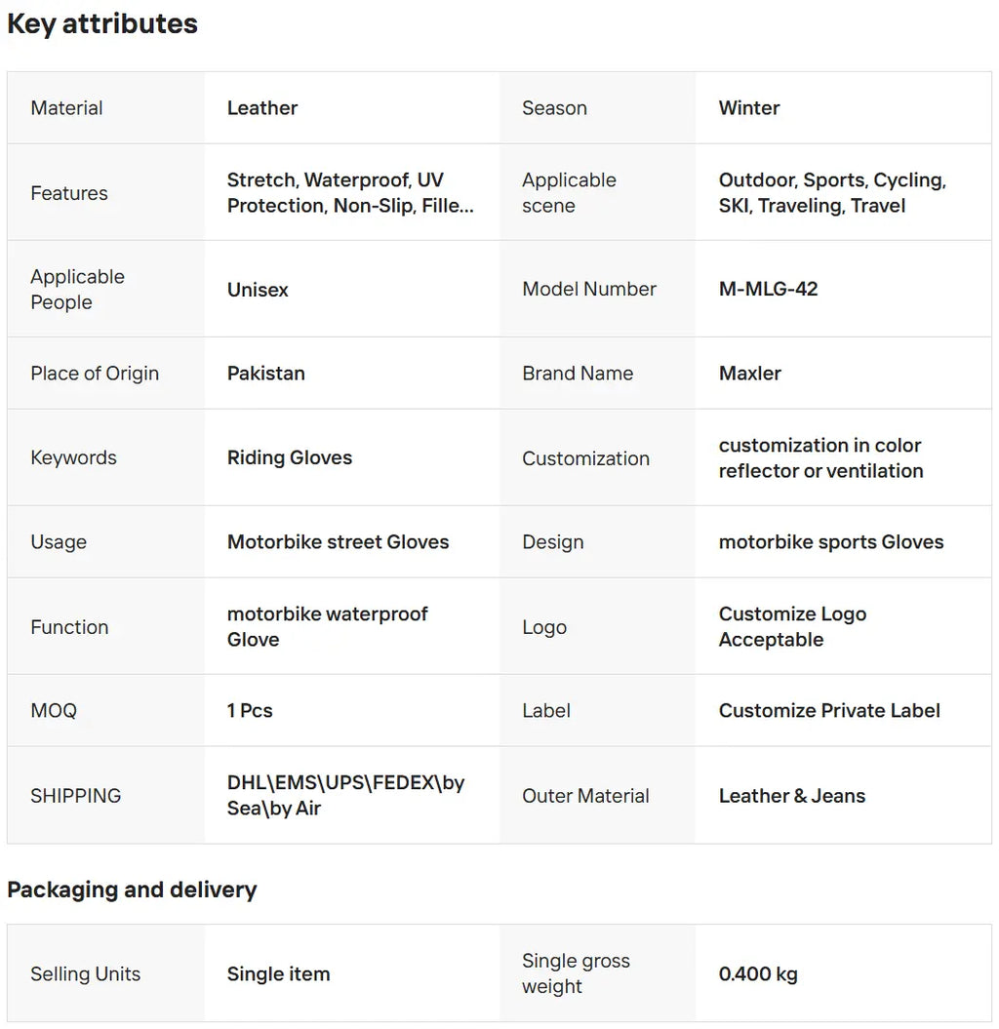Image resolution: width=999 pixels, height=1029 pixels.
Task: Select Pakistan as place of origin text
Action: pos(265,374)
